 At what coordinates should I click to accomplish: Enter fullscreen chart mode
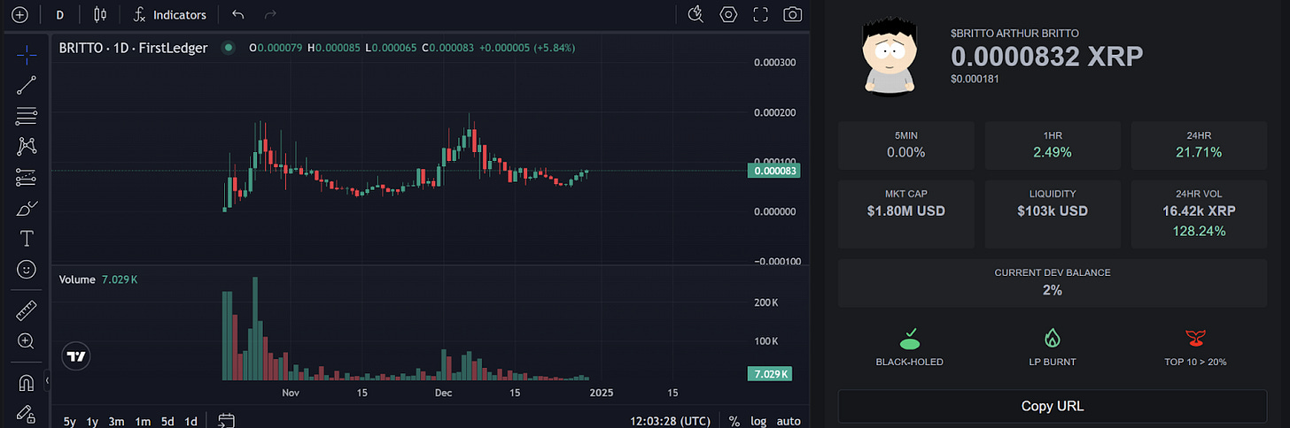pyautogui.click(x=760, y=14)
